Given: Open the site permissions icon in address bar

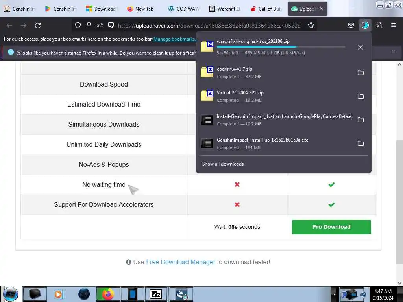Looking at the screenshot, I should click(100, 25).
